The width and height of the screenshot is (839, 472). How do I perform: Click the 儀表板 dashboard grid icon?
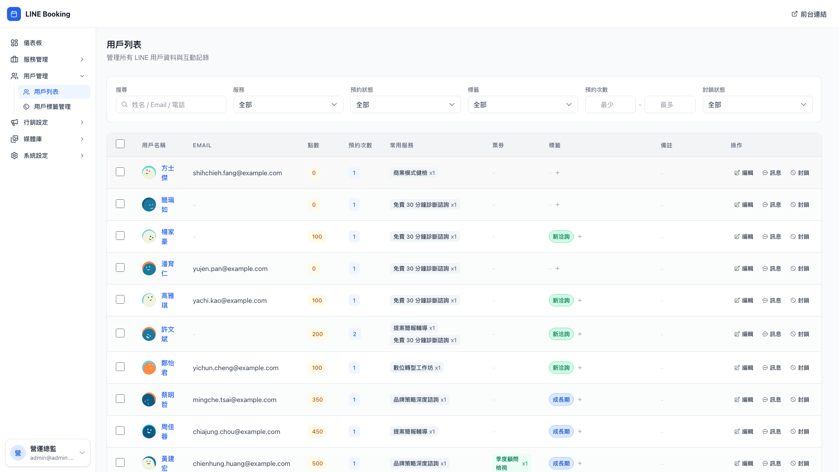pos(14,43)
